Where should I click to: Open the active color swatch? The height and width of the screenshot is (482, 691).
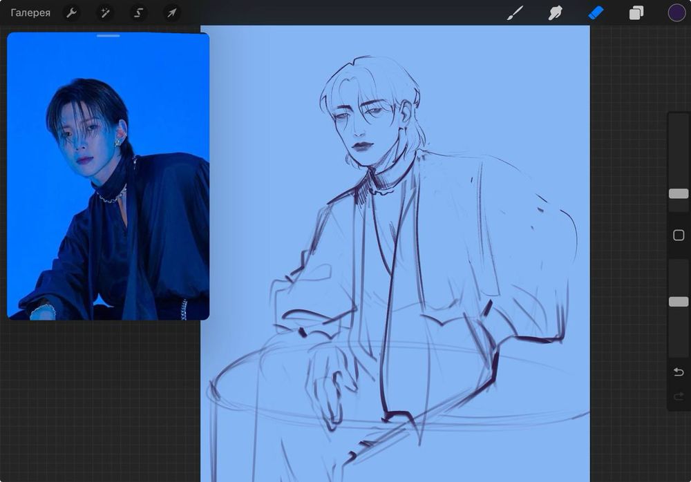coord(676,13)
